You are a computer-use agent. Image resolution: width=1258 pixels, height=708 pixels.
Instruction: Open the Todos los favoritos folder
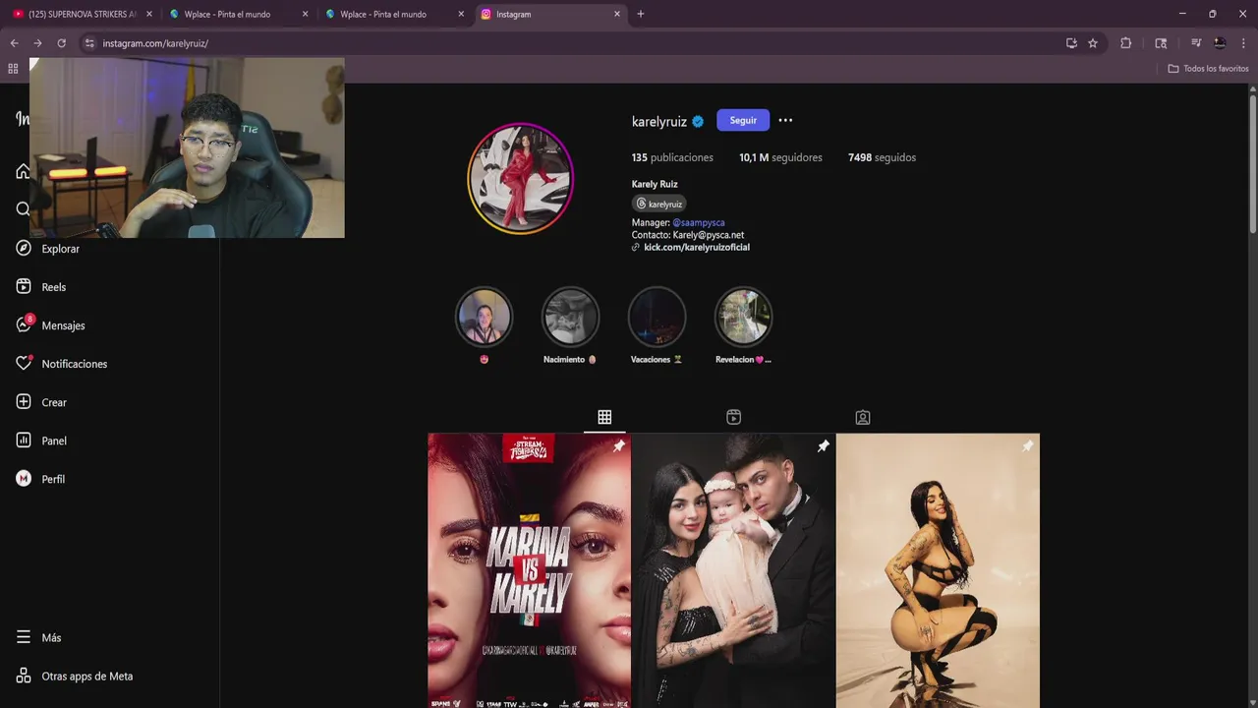coord(1208,69)
